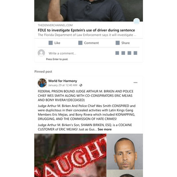Viewport: 177px width, 177px height.
Task: Open the January 29 at 12:40 AM timestamp
Action: pyautogui.click(x=63, y=85)
